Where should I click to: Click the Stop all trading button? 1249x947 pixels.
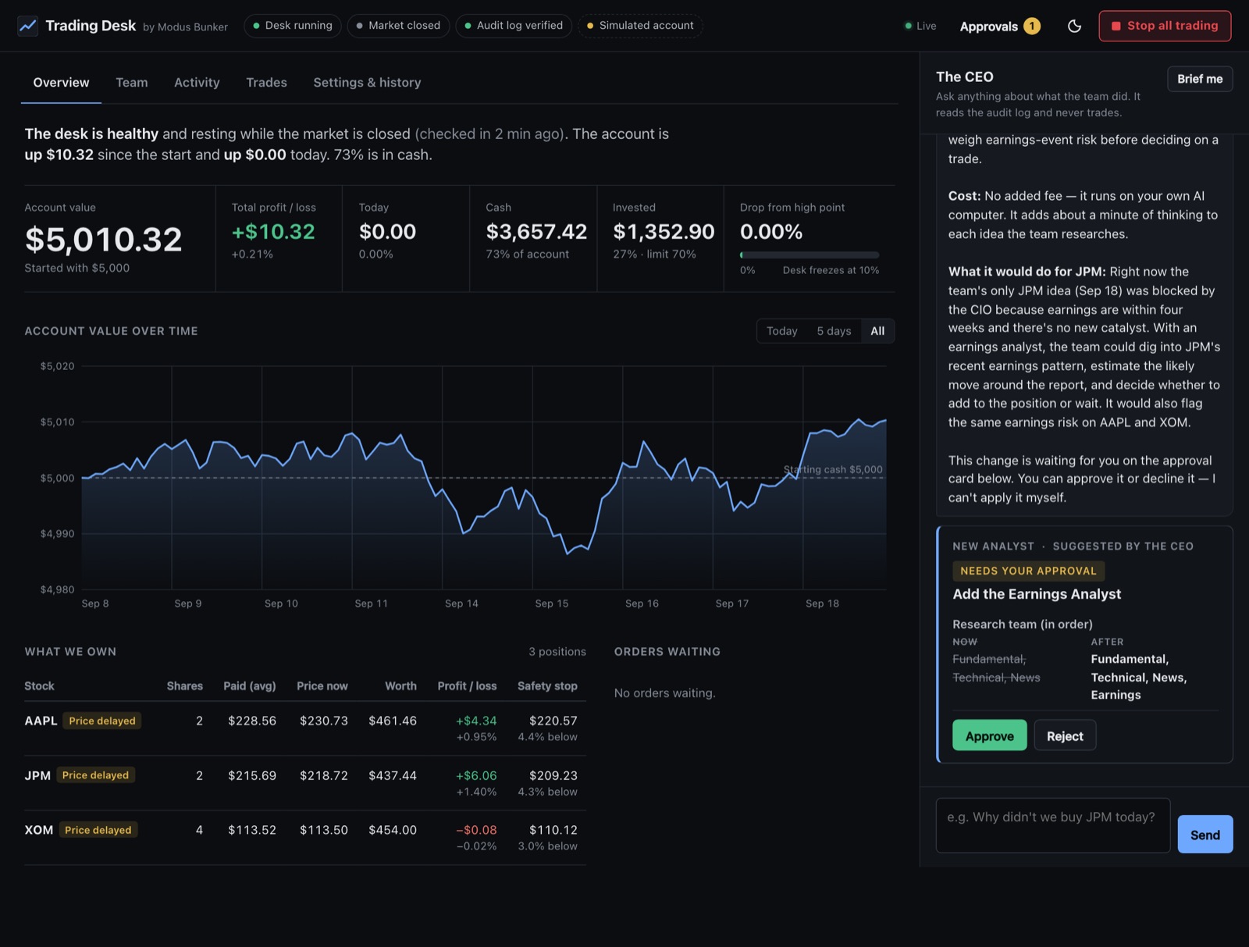1165,26
